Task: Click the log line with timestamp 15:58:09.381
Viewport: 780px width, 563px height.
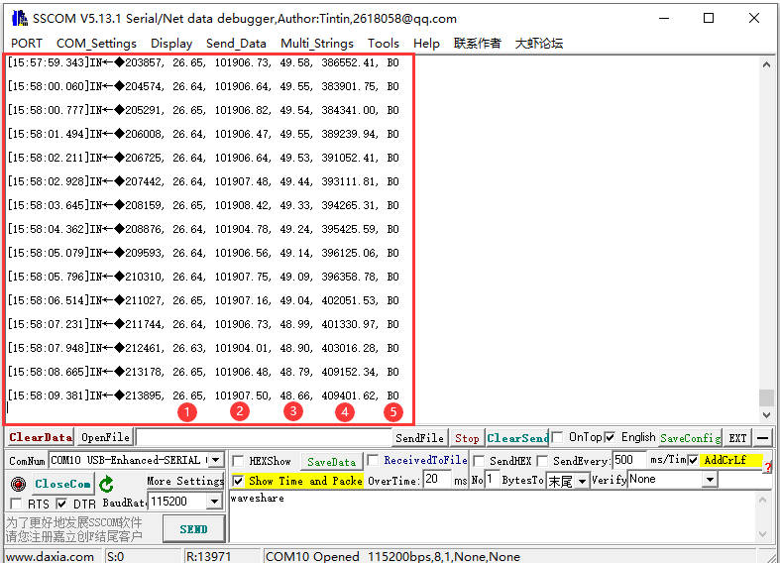Action: (203, 395)
